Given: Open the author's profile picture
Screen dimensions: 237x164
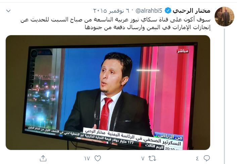Looking at the screenshot, I should [224, 16].
